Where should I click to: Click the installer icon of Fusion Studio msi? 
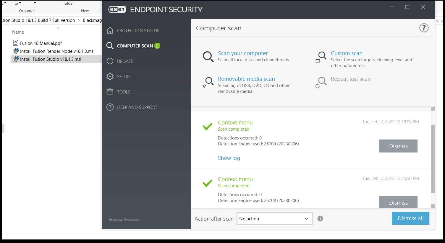point(16,59)
